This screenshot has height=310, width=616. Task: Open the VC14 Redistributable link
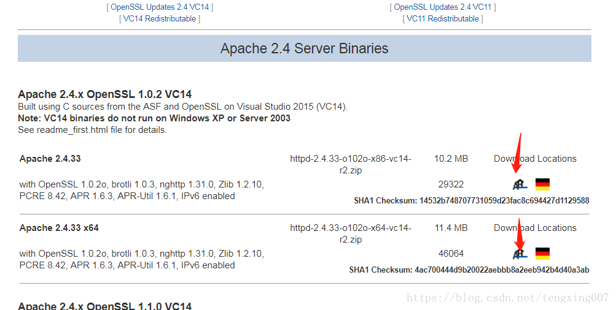pyautogui.click(x=160, y=19)
